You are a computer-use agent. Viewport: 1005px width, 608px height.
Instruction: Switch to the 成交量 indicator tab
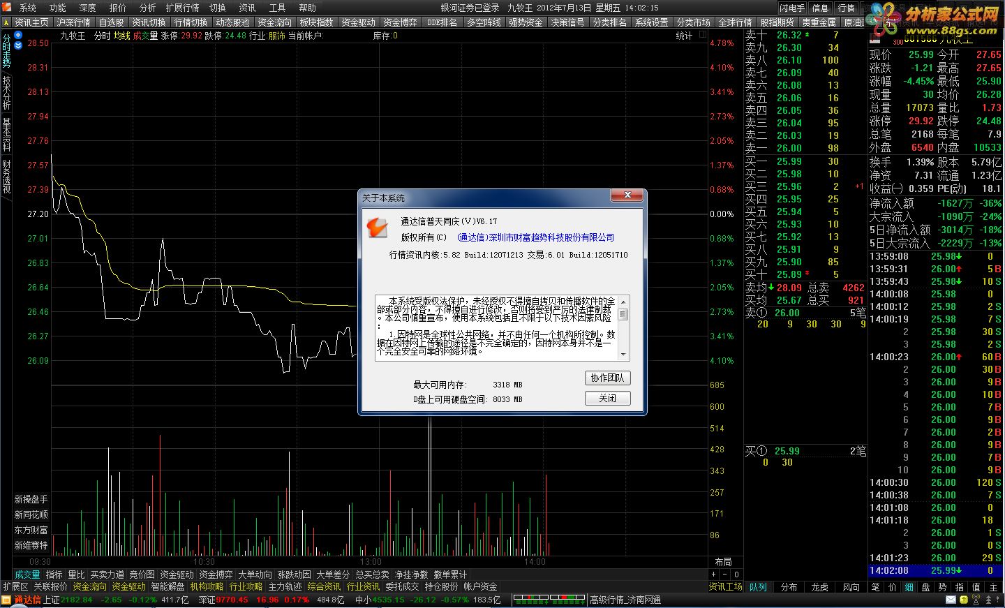pos(28,574)
